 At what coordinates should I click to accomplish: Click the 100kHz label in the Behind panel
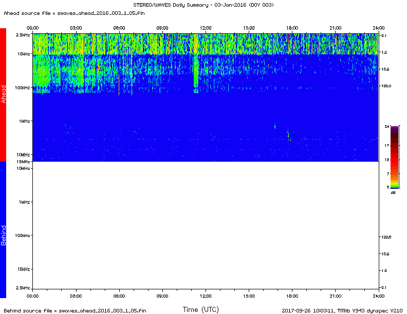pos(22,235)
